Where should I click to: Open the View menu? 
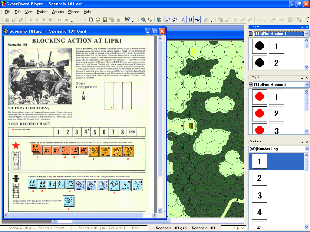29,12
